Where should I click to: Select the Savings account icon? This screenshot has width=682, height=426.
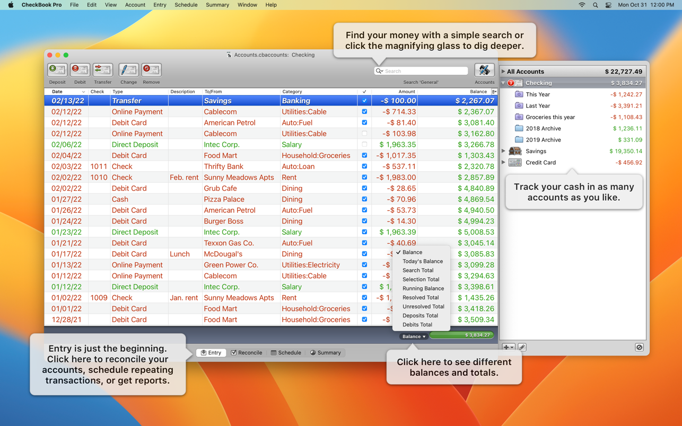click(x=515, y=152)
